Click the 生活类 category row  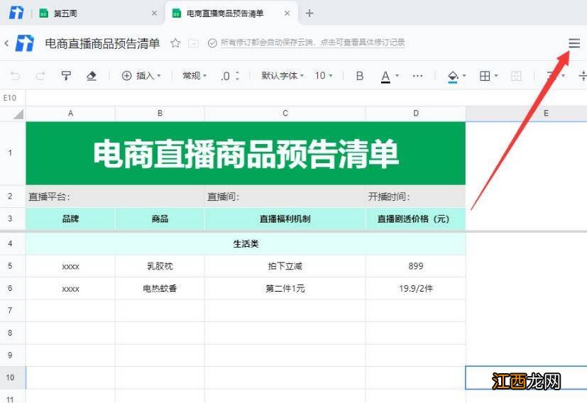246,244
